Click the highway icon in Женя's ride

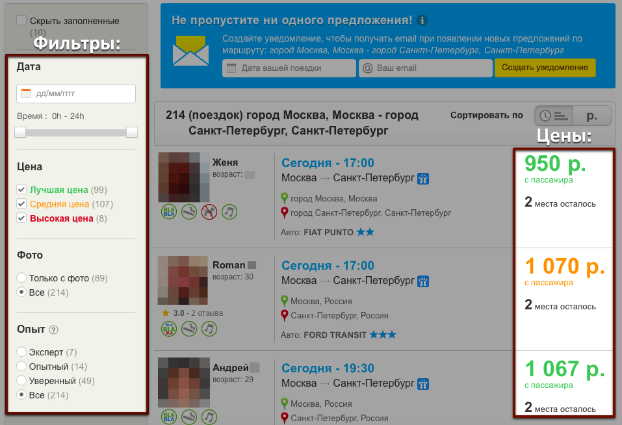tap(423, 178)
